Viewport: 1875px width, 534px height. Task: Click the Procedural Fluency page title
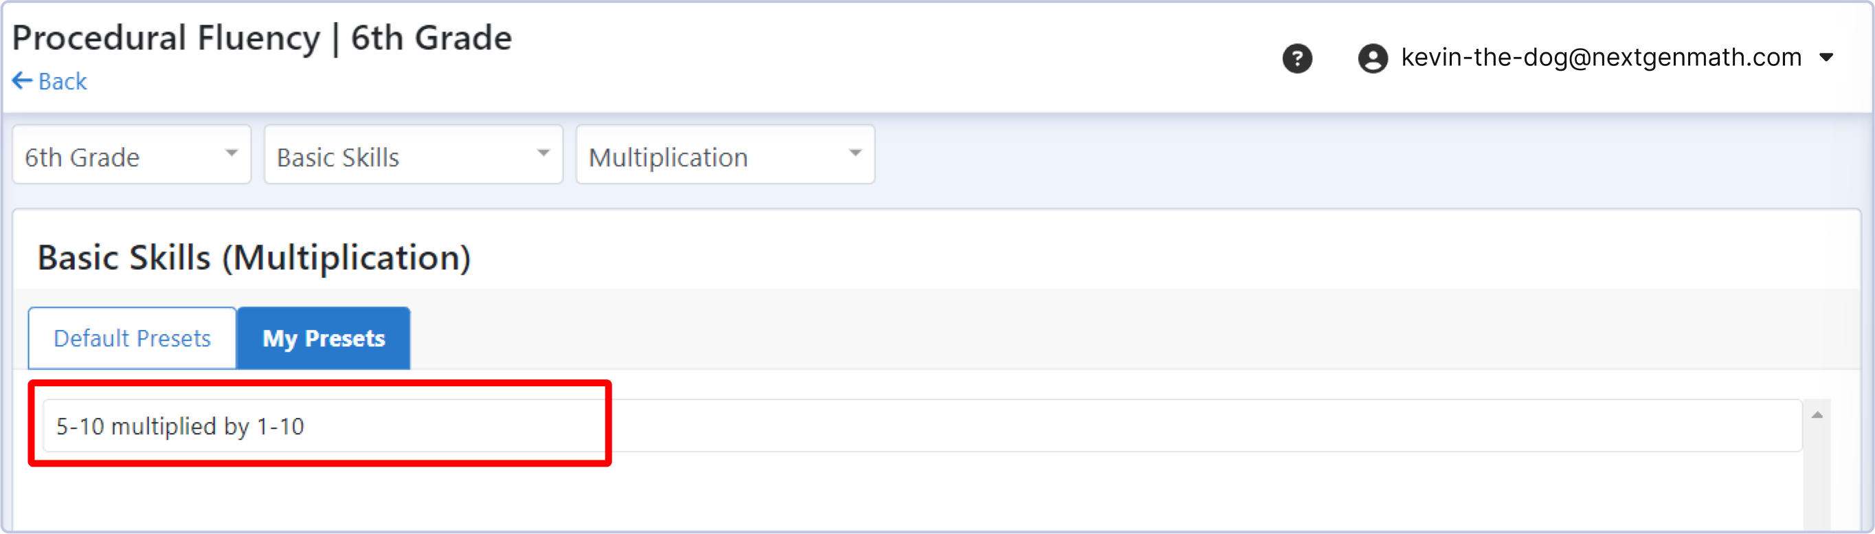pos(262,38)
